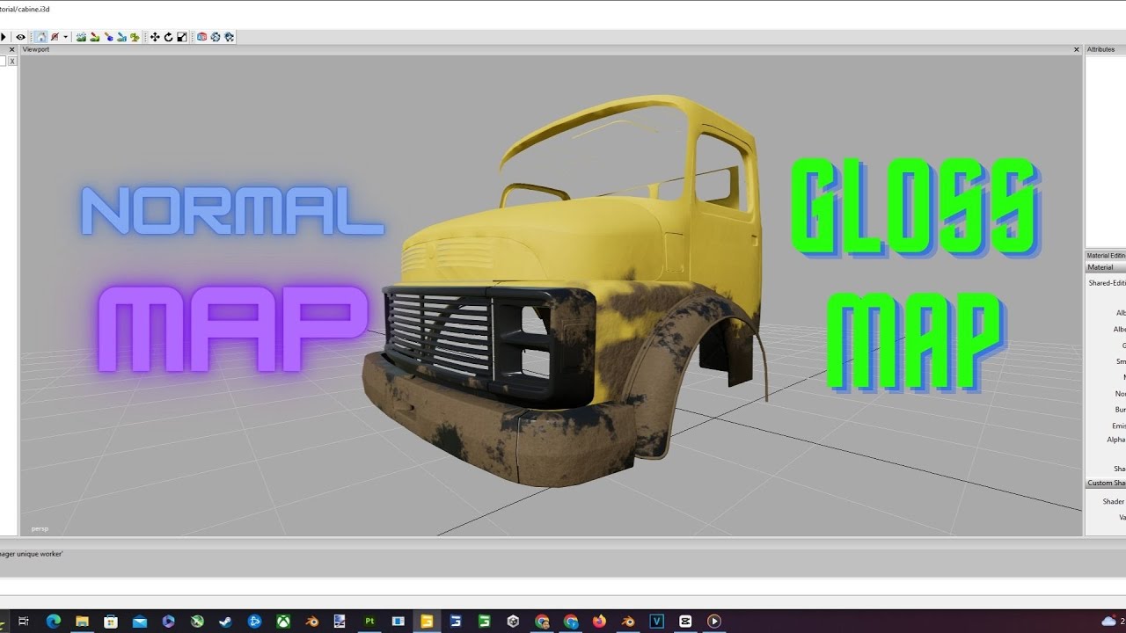
Task: Open Firefox from the taskbar
Action: tap(599, 621)
